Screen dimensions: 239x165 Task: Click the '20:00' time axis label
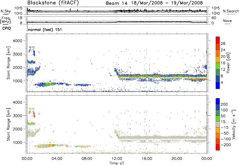[x=177, y=159]
